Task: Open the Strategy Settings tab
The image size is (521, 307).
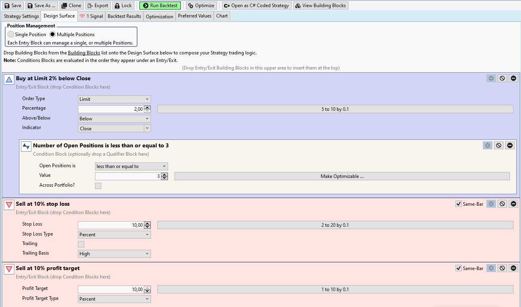Action: point(21,16)
